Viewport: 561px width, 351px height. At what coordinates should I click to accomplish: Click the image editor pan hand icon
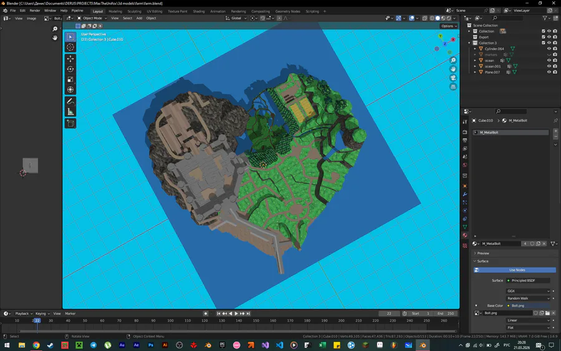pos(55,37)
